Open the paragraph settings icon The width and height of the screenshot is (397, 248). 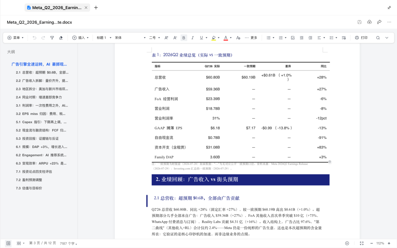tap(344, 38)
